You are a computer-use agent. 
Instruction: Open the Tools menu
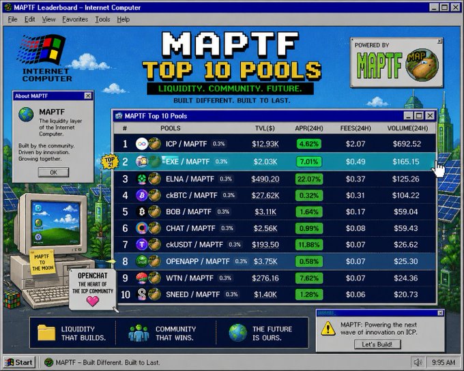(x=102, y=20)
